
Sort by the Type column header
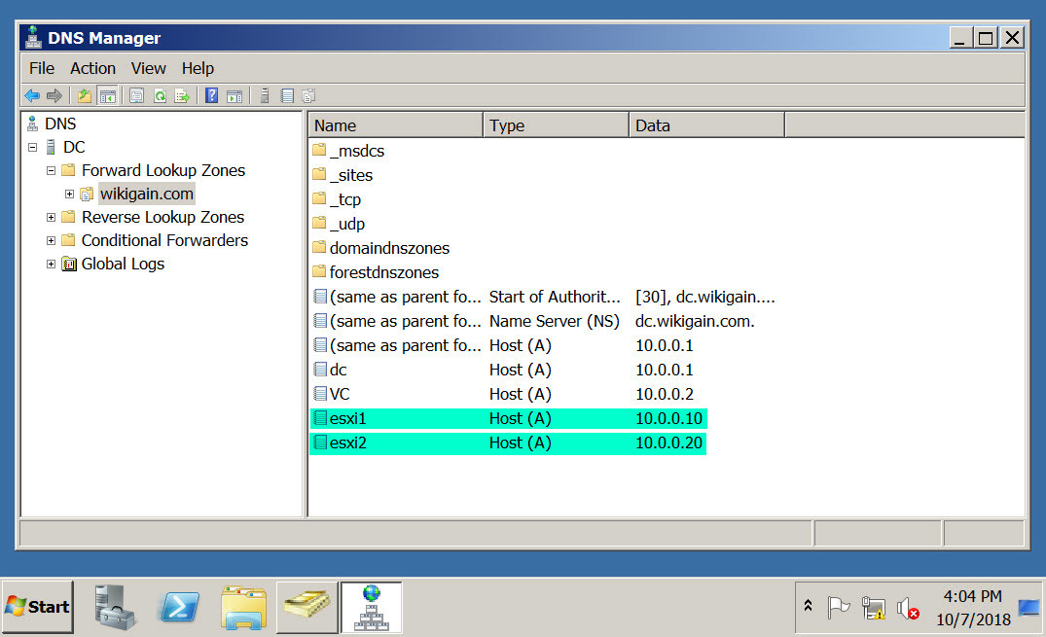pyautogui.click(x=557, y=125)
